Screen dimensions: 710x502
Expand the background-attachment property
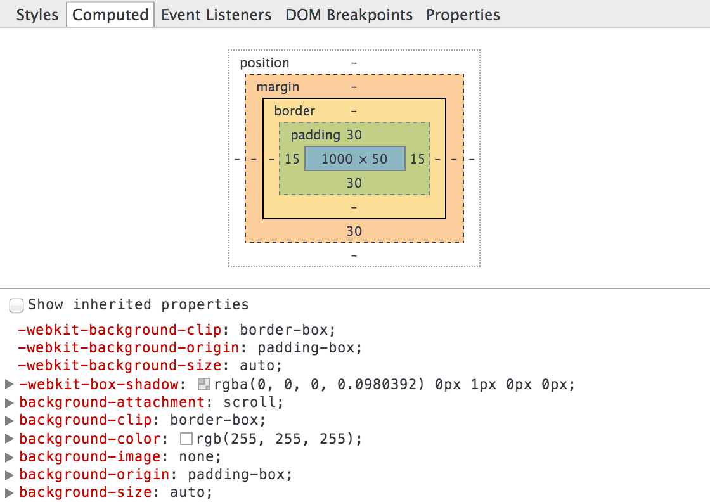[x=9, y=402]
